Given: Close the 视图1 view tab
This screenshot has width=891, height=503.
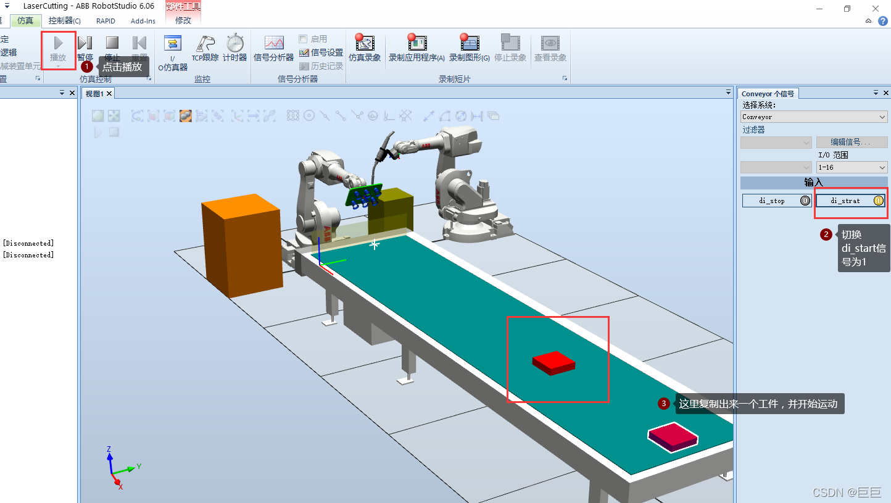Looking at the screenshot, I should pos(110,94).
